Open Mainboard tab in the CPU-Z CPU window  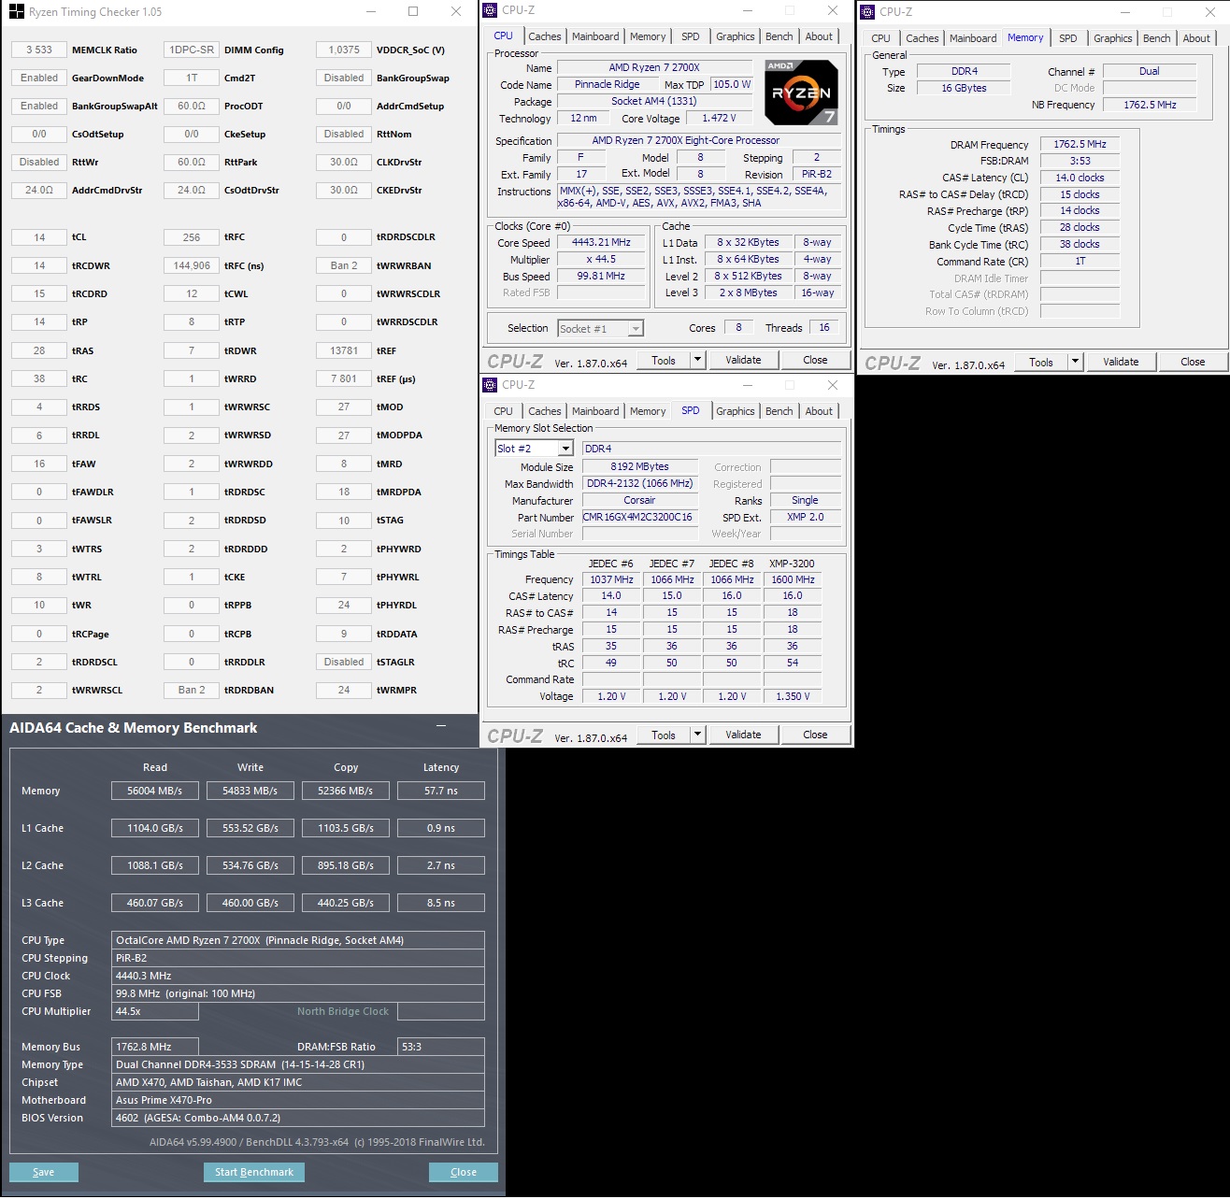point(595,36)
